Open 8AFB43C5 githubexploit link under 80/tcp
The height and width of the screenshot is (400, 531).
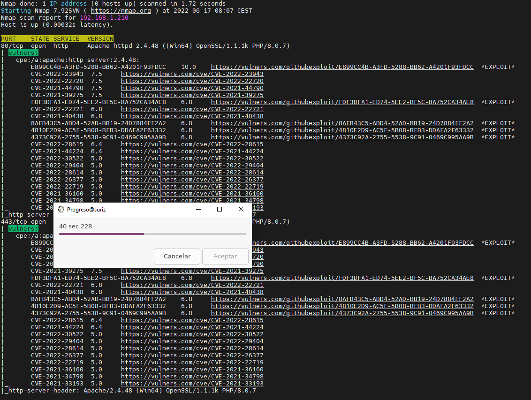coord(342,123)
